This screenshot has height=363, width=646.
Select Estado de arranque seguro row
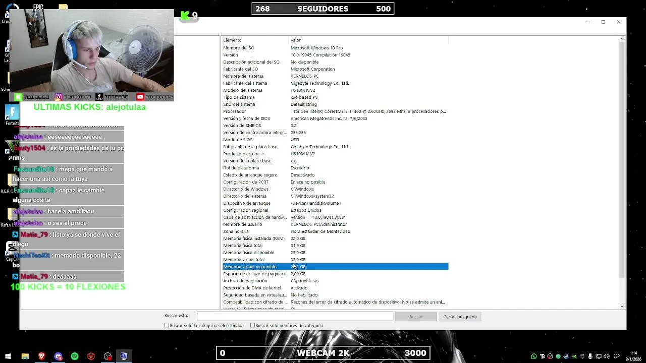click(335, 175)
